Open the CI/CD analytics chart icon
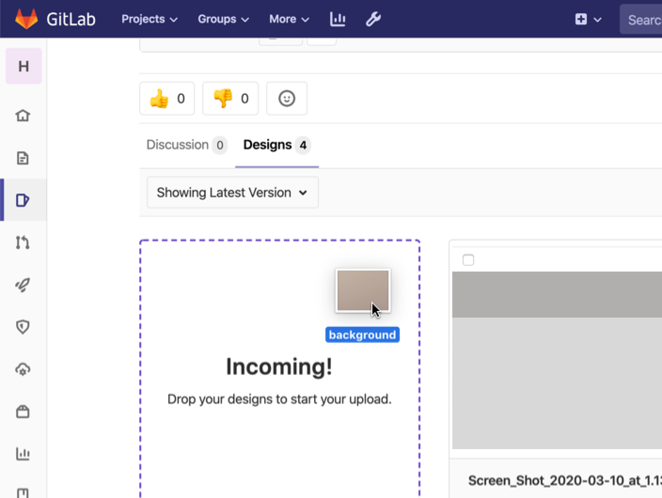The image size is (662, 498). point(337,19)
